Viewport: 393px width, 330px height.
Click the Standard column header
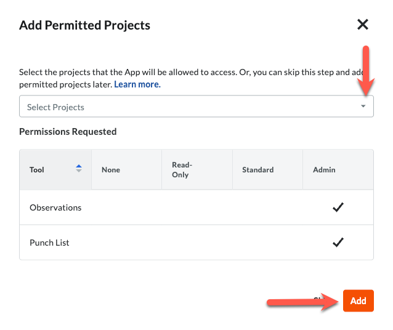(x=257, y=169)
